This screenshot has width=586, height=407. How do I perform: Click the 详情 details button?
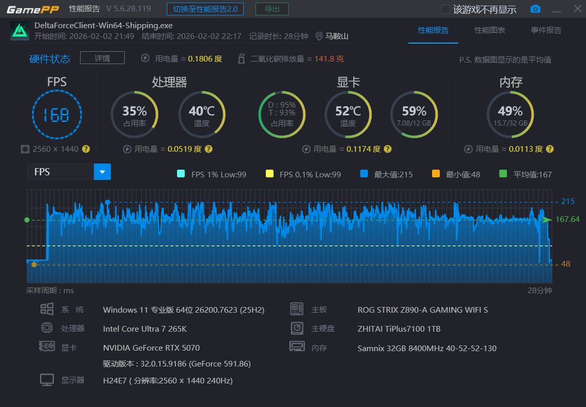(103, 58)
